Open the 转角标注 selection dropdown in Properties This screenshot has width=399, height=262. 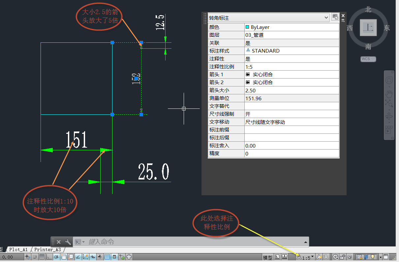(x=326, y=17)
